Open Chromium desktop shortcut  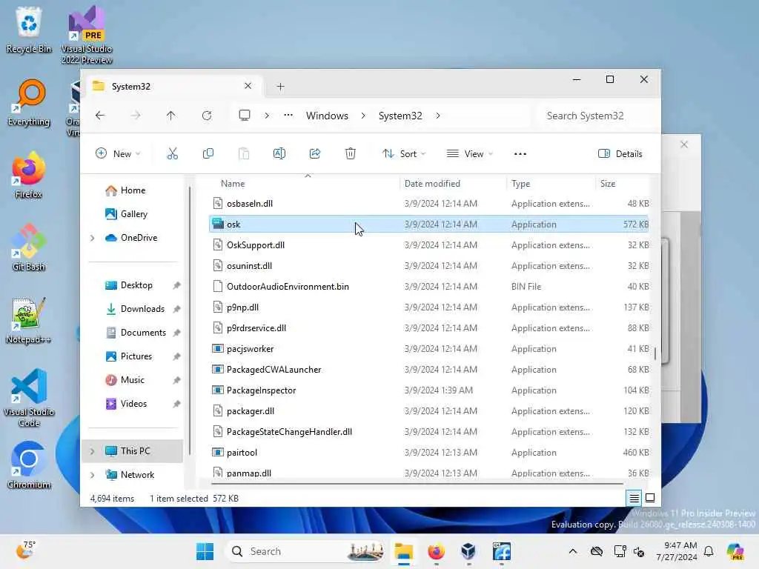click(29, 465)
